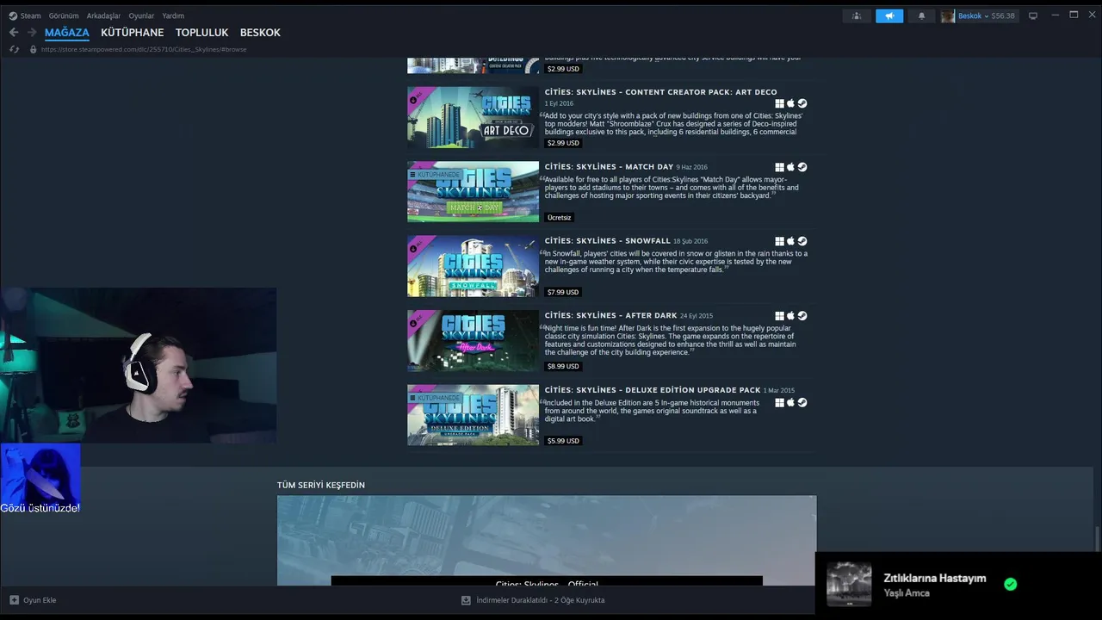Click Oyun Ekle to add a game
This screenshot has height=620, width=1102.
tap(33, 600)
